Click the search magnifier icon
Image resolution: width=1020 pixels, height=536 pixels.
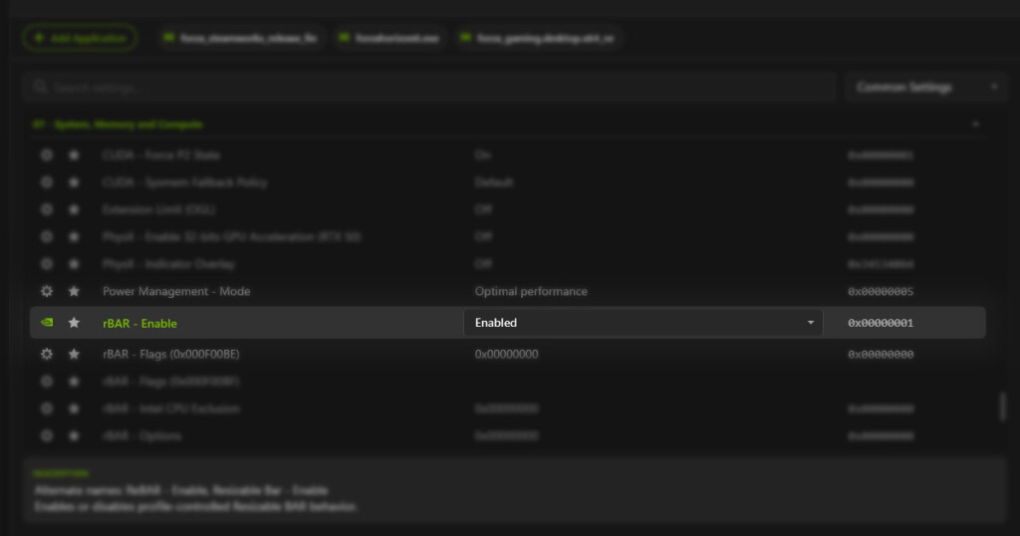pyautogui.click(x=40, y=87)
